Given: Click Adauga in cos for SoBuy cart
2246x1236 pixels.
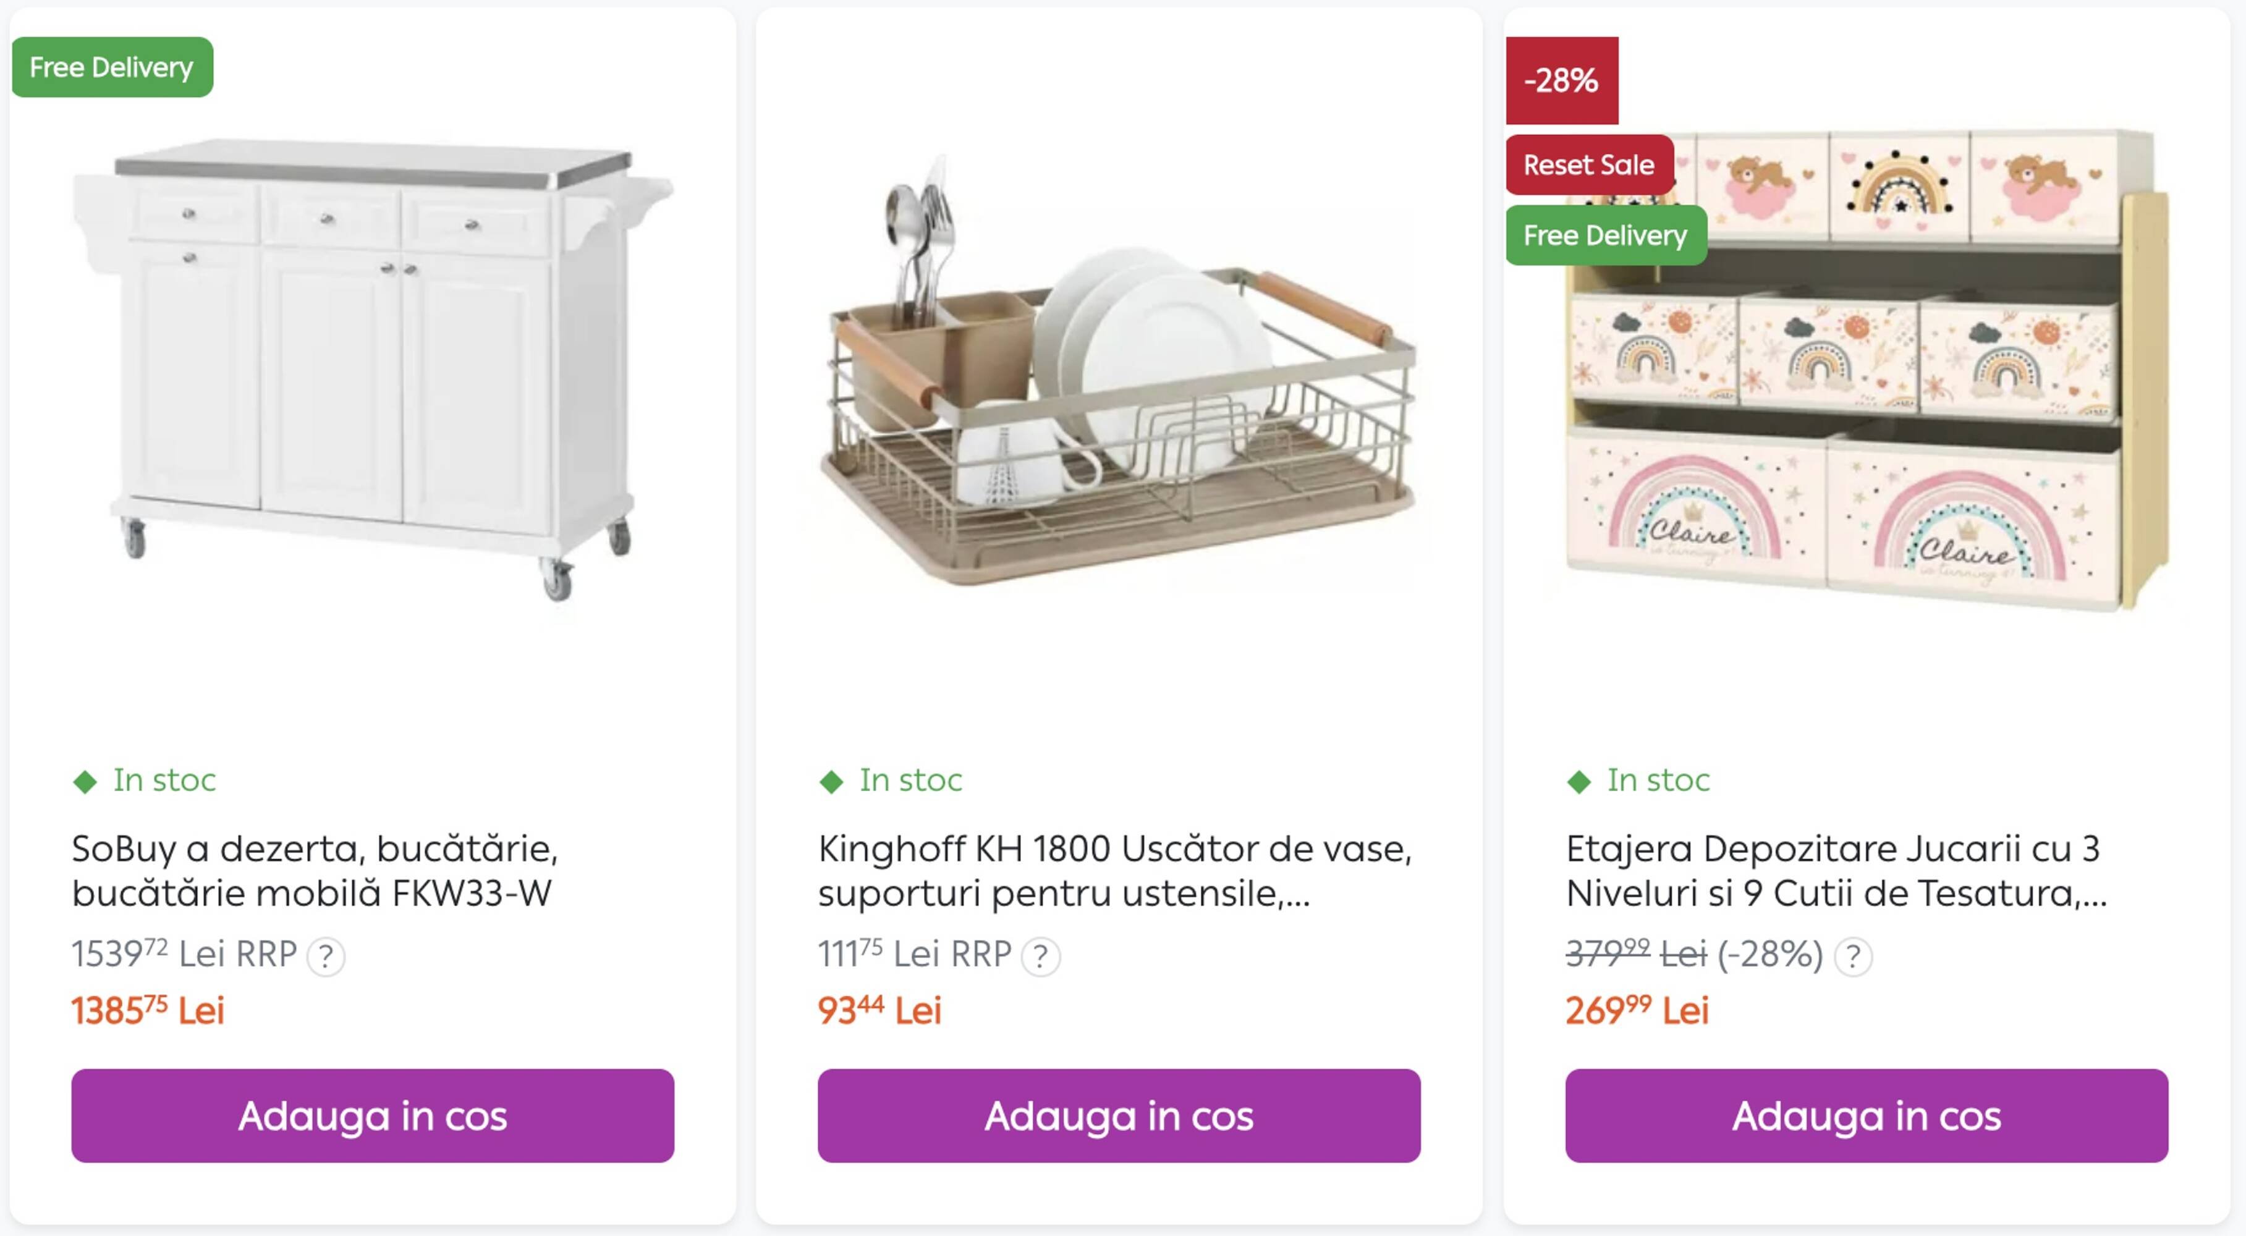Looking at the screenshot, I should tap(373, 1115).
